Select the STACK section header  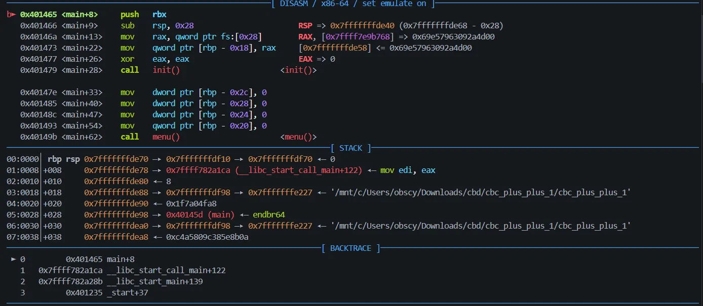coord(351,148)
